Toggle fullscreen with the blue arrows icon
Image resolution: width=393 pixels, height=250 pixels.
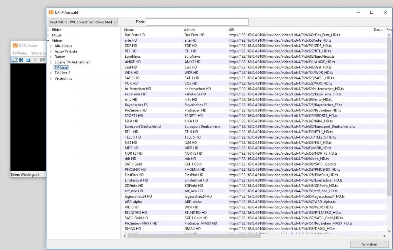click(21, 60)
